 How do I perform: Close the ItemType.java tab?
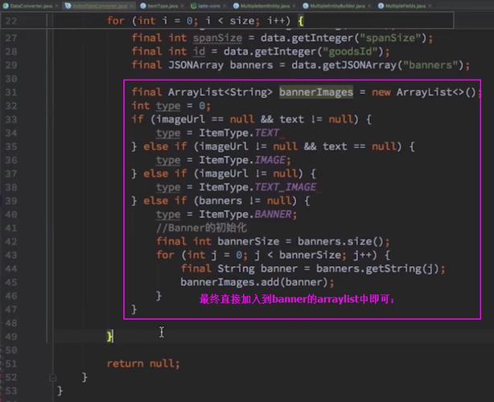click(183, 6)
